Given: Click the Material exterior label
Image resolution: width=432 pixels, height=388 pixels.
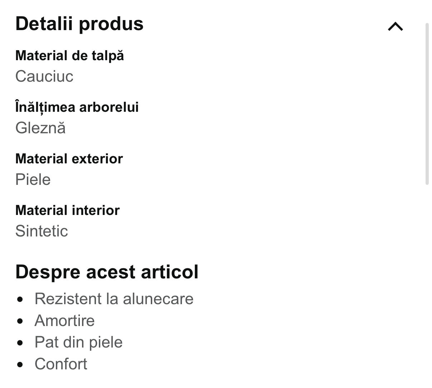Looking at the screenshot, I should [69, 159].
